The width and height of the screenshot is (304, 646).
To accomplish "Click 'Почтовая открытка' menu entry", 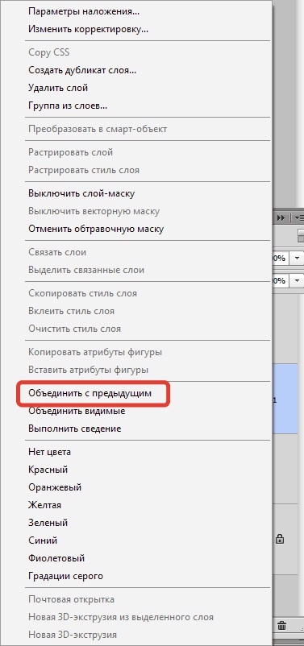I will click(71, 599).
